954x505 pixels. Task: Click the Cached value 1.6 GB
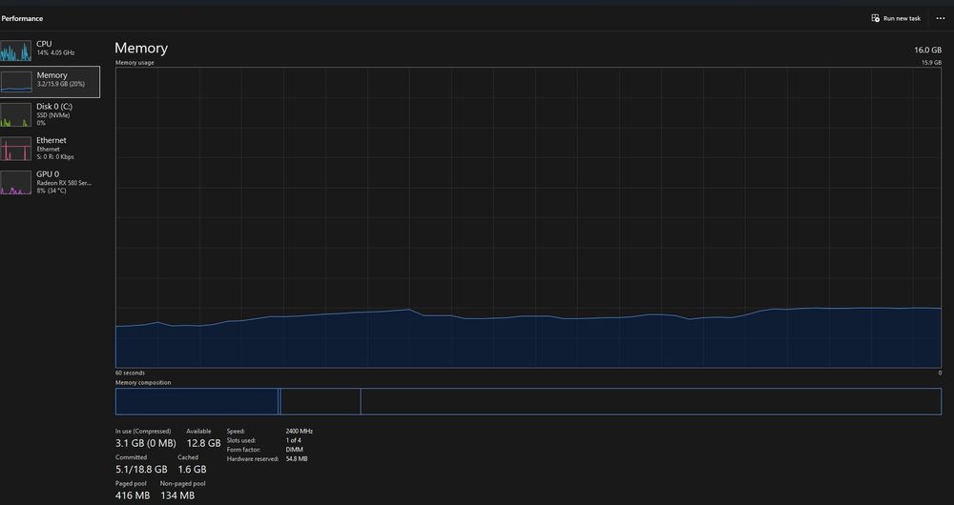click(192, 469)
